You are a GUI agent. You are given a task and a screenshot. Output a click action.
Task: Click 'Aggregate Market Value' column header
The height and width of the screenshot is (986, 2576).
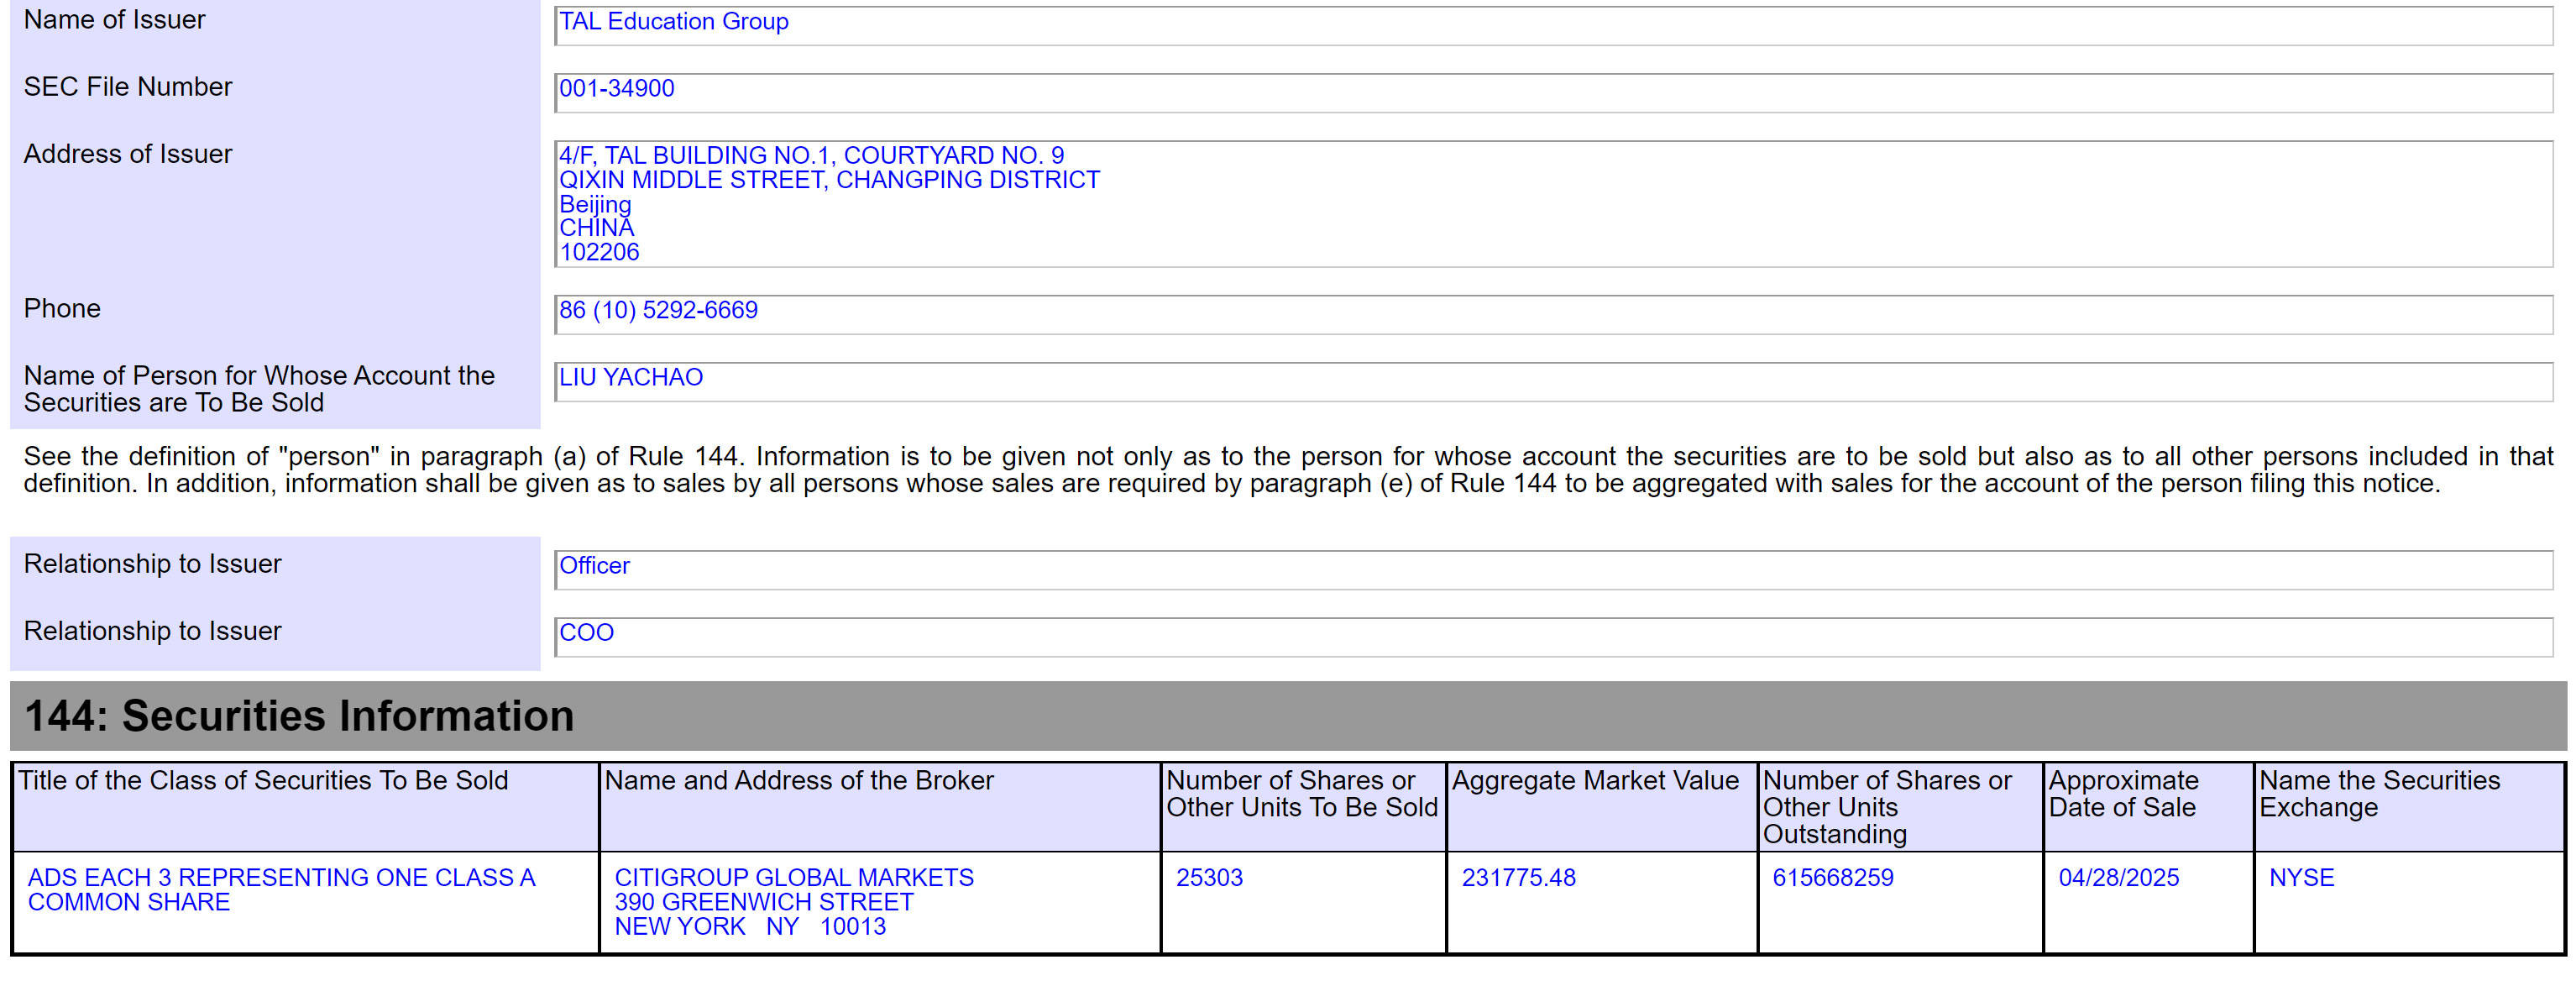(1602, 807)
